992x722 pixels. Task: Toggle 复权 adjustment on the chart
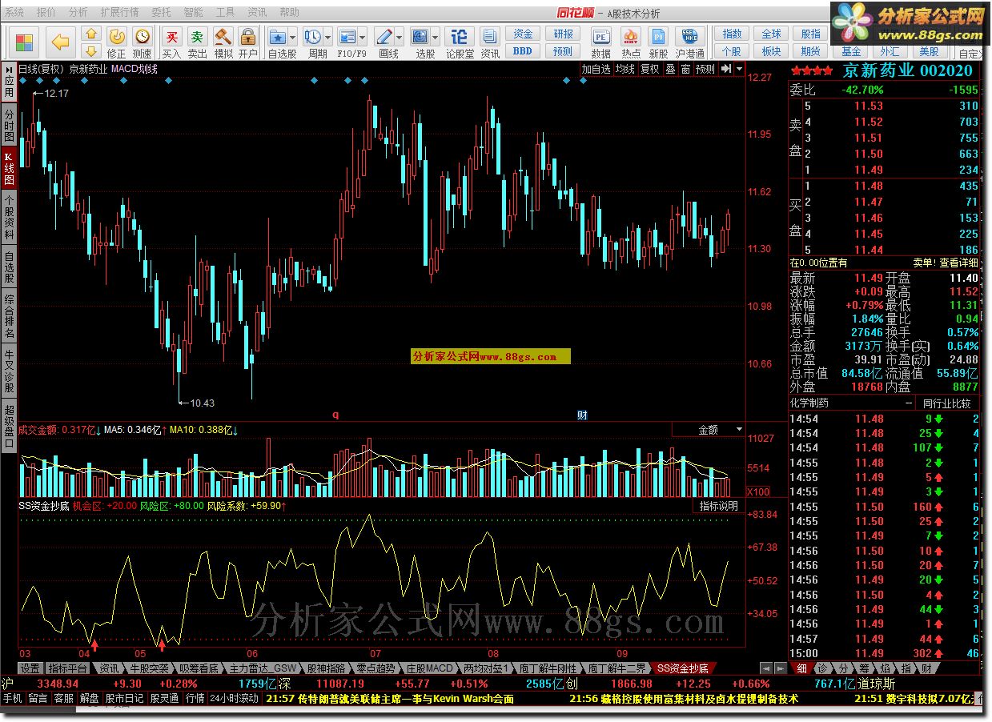(x=649, y=69)
